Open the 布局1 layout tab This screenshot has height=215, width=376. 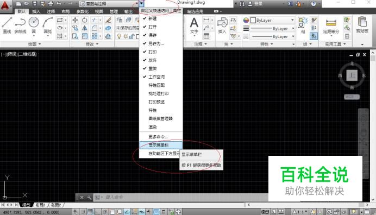[x=40, y=205]
